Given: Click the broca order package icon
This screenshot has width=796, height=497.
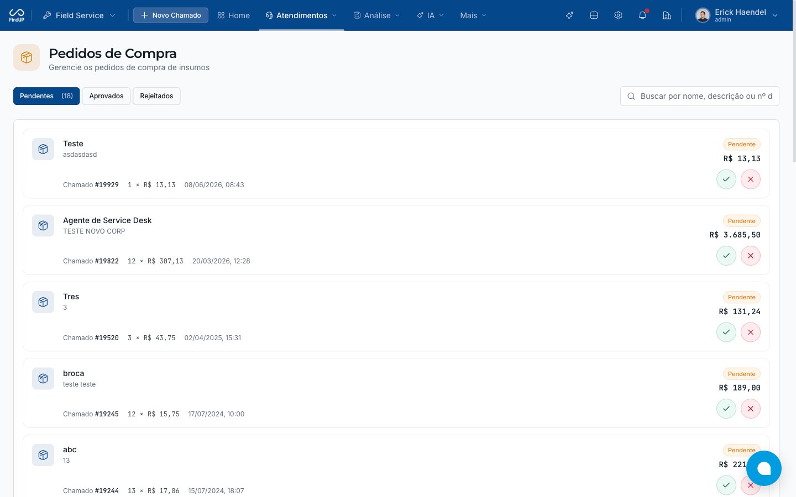Looking at the screenshot, I should point(43,379).
